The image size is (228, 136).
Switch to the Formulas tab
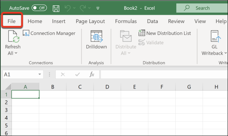click(126, 21)
